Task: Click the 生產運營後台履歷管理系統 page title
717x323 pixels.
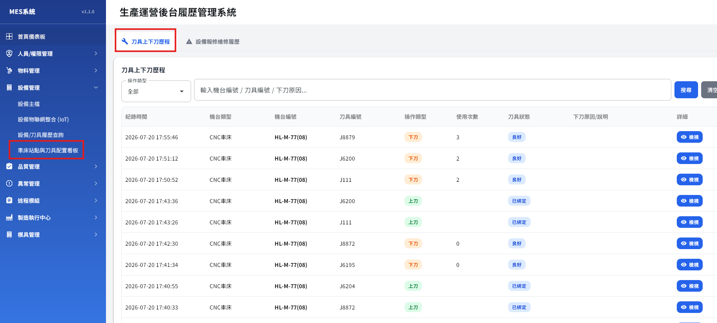Action: pos(178,12)
